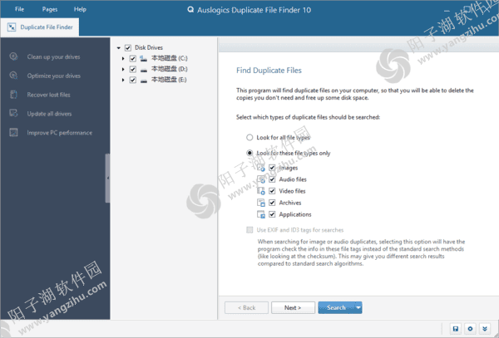Click the Update all drivers icon

(x=13, y=114)
